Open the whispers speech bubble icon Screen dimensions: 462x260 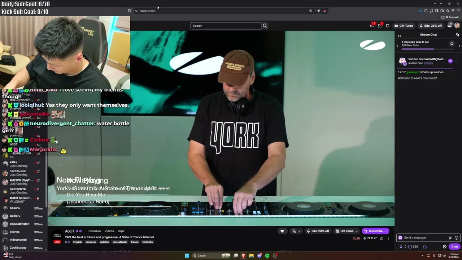(388, 26)
